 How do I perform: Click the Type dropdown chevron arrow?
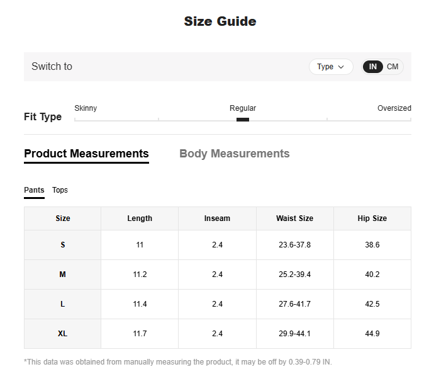(x=341, y=67)
